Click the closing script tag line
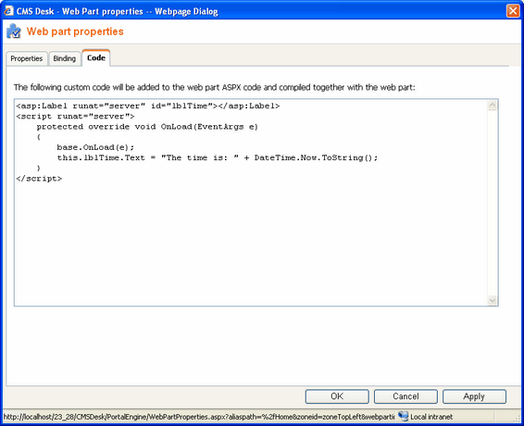 point(39,179)
